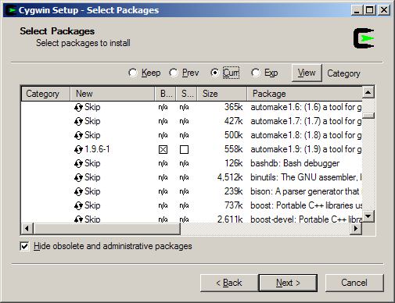Click the Size column header
The height and width of the screenshot is (303, 395).
(x=222, y=94)
